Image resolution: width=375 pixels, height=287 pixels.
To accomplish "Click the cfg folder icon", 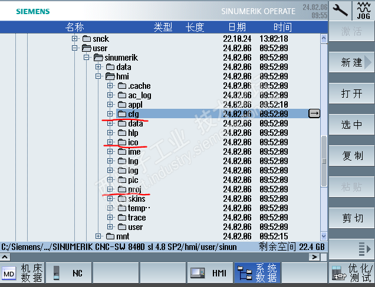I will [122, 114].
